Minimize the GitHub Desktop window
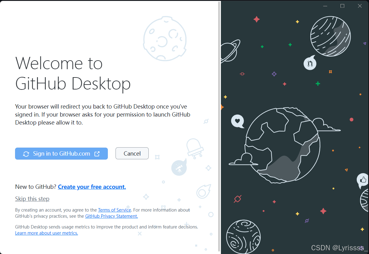Screen dimensions: 369x254 pos(325,6)
